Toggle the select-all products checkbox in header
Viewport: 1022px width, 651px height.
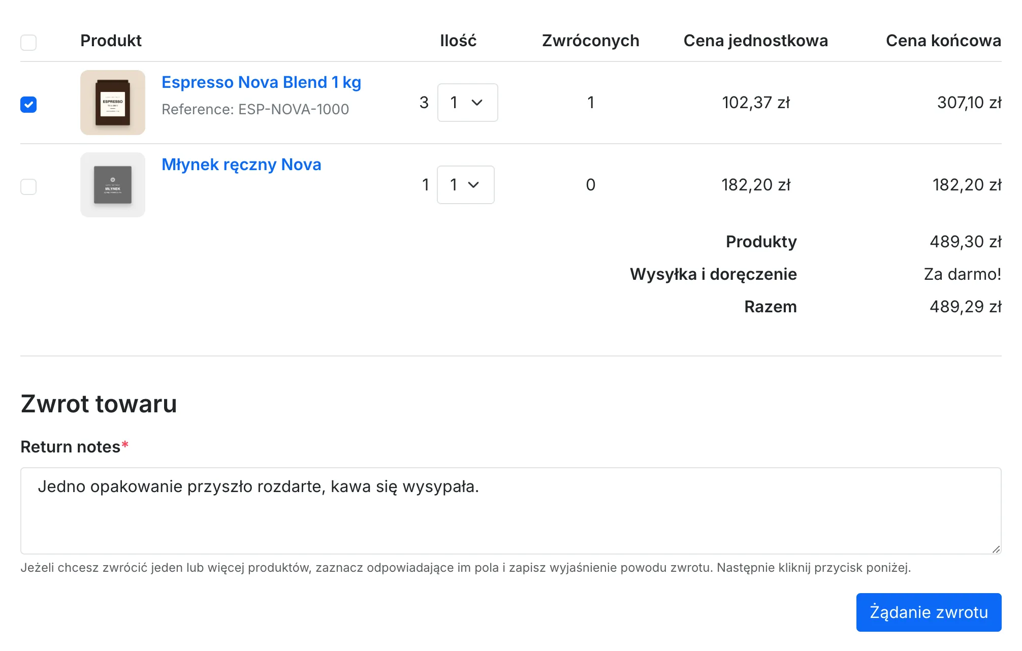pyautogui.click(x=28, y=42)
